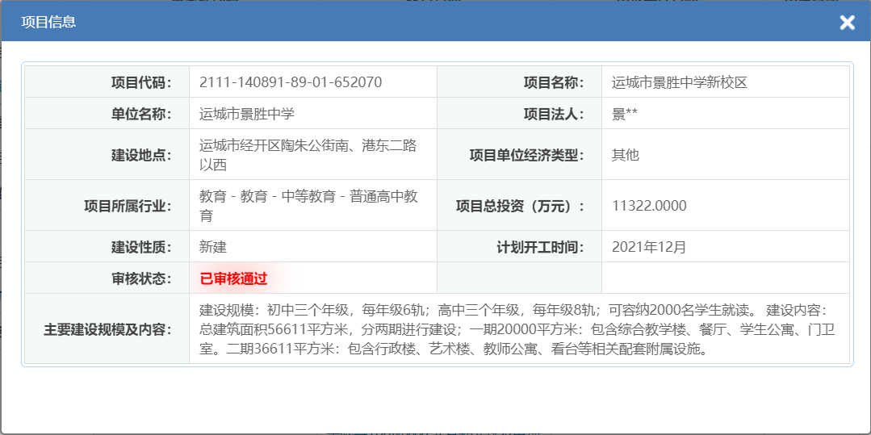Click the 单位名称 label
The height and width of the screenshot is (435, 871).
[x=141, y=114]
